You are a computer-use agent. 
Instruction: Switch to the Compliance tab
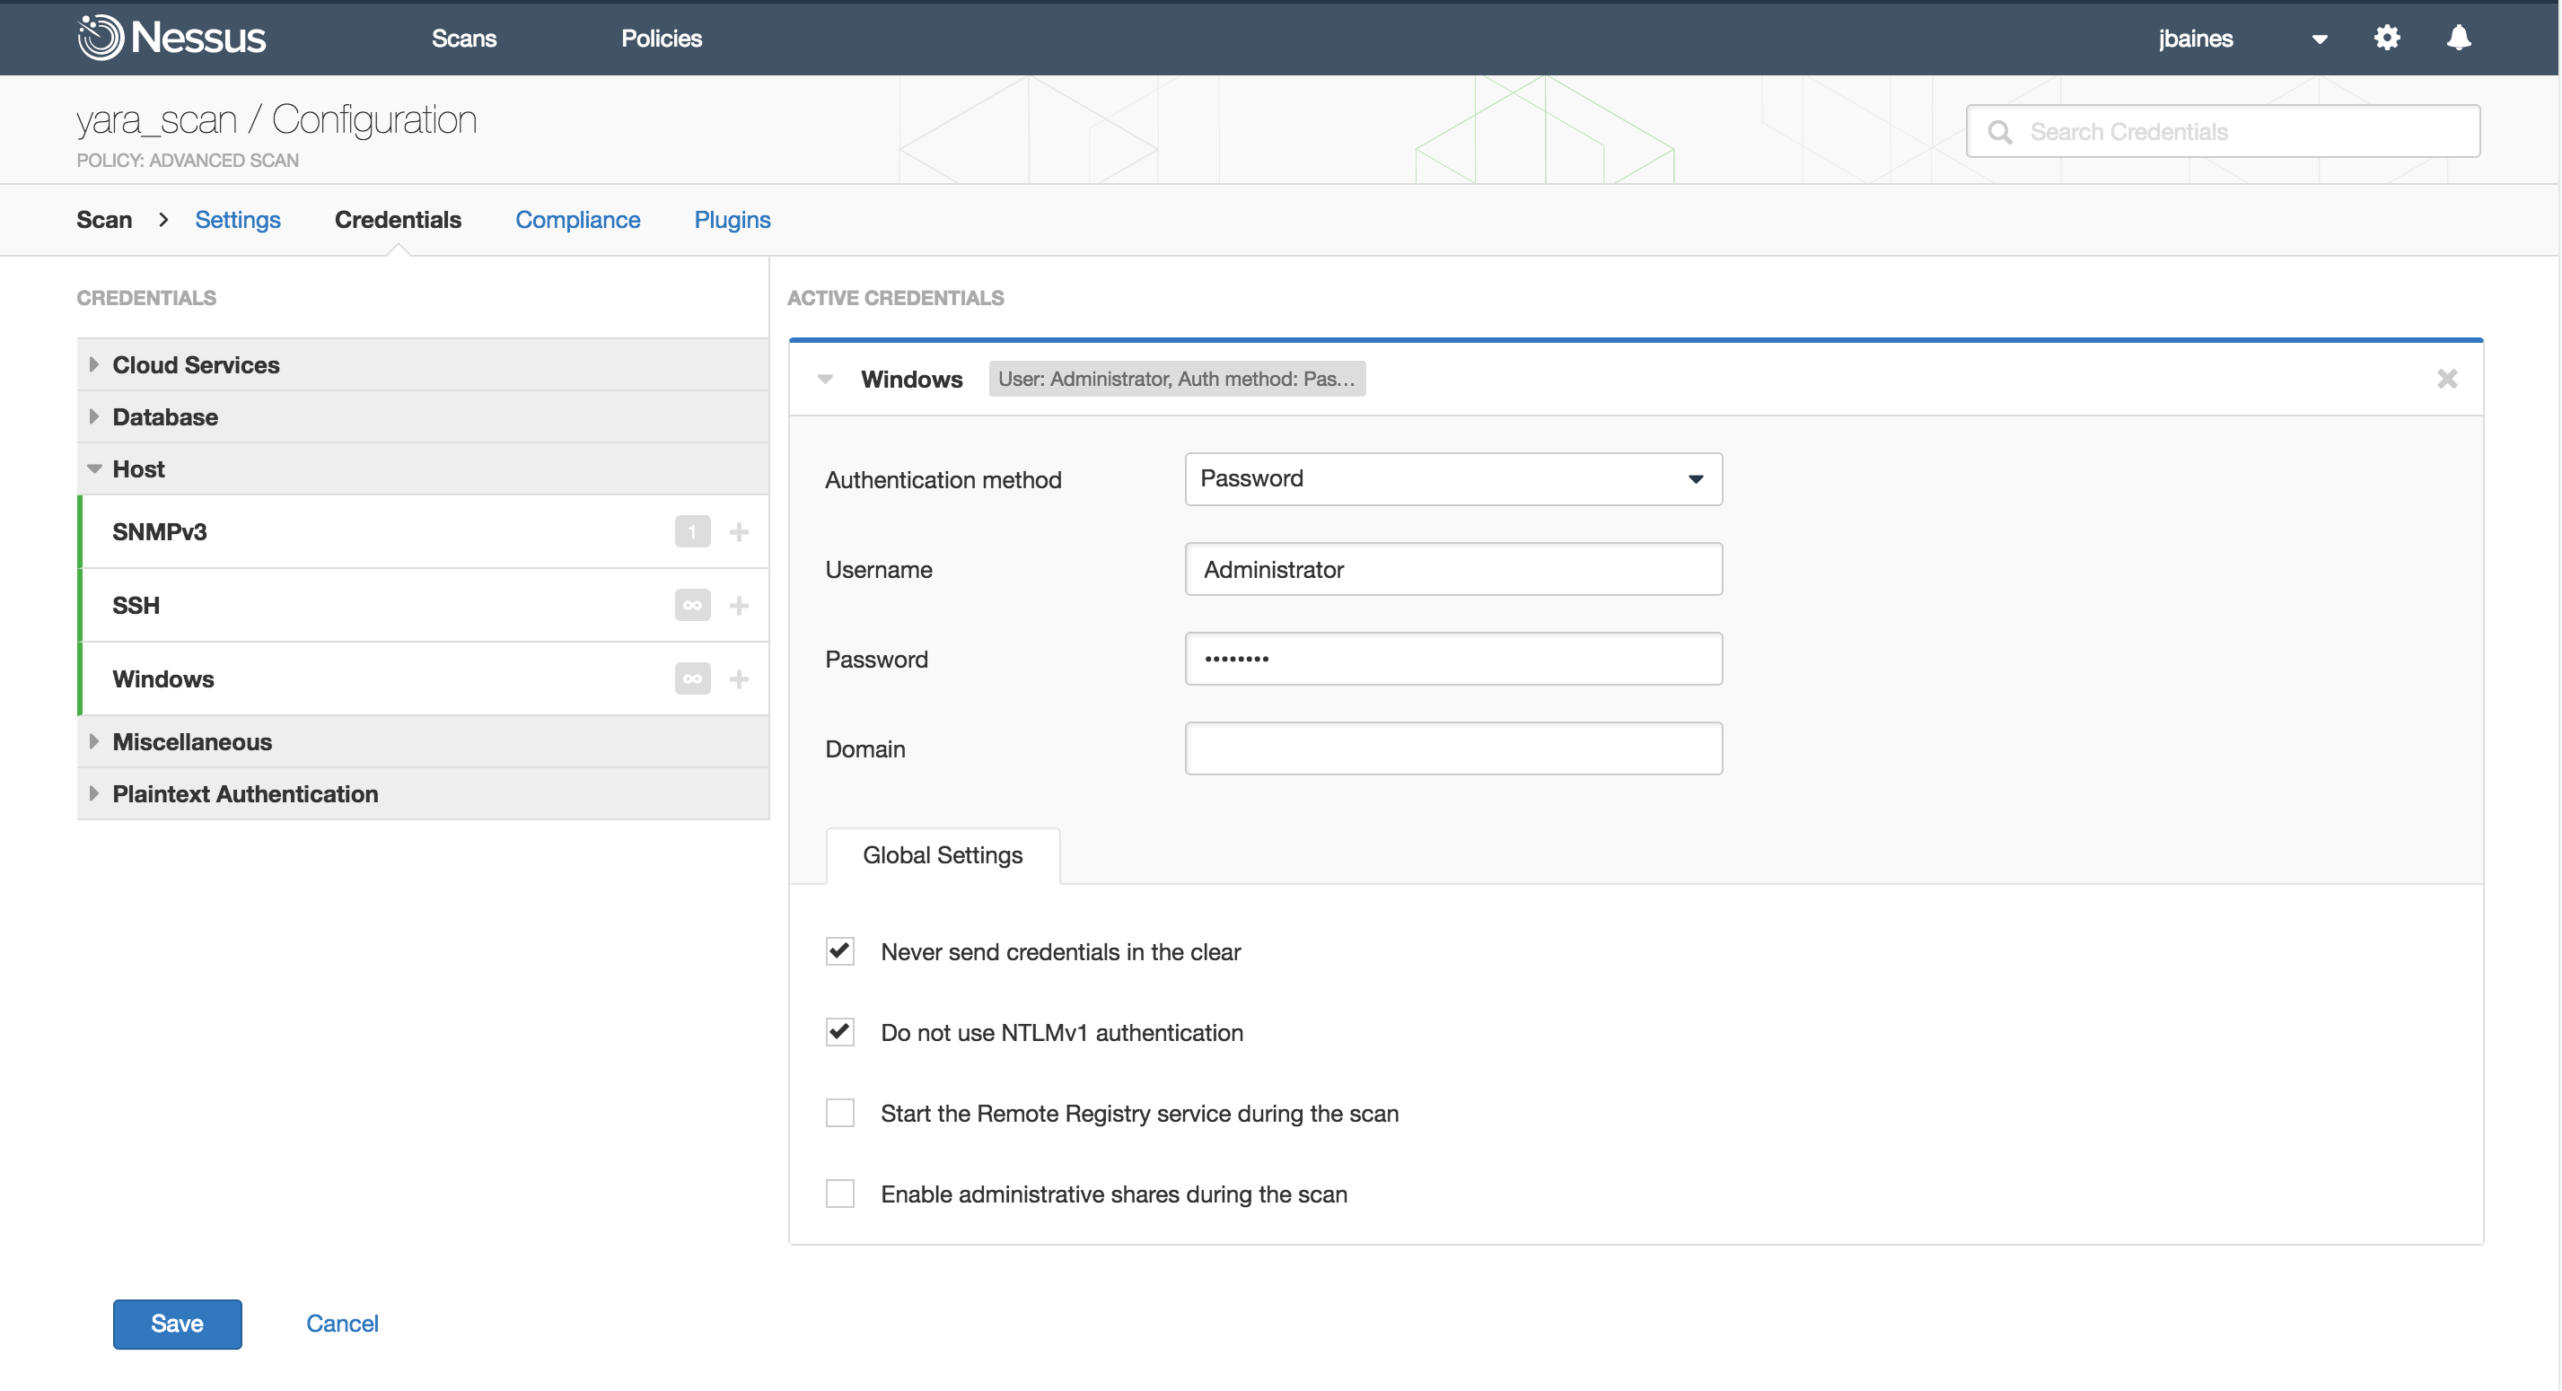coord(577,219)
